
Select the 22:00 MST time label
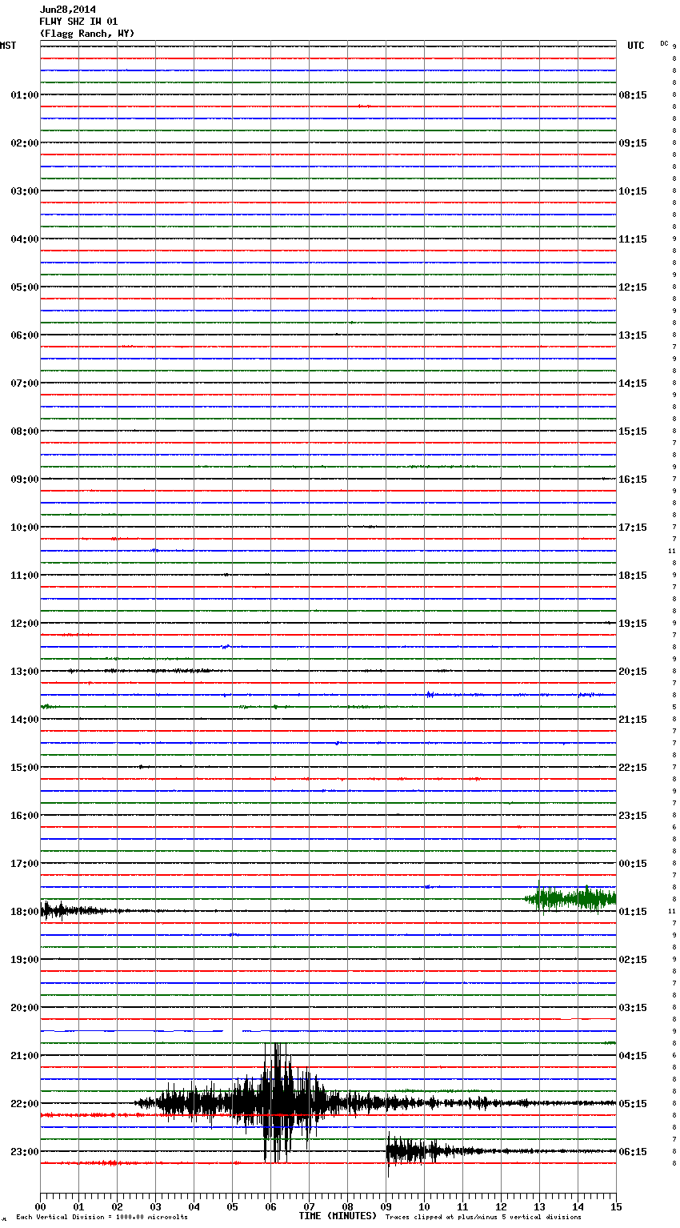[x=24, y=1104]
